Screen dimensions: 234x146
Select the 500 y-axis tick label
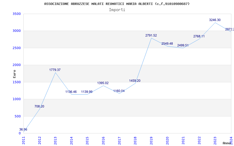(x=18, y=116)
